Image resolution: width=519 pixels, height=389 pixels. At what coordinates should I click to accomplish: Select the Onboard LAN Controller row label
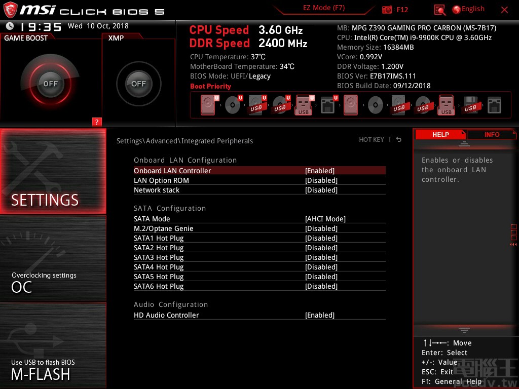(172, 171)
